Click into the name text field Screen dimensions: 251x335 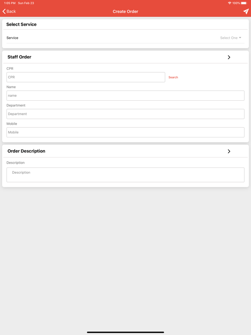(x=125, y=96)
